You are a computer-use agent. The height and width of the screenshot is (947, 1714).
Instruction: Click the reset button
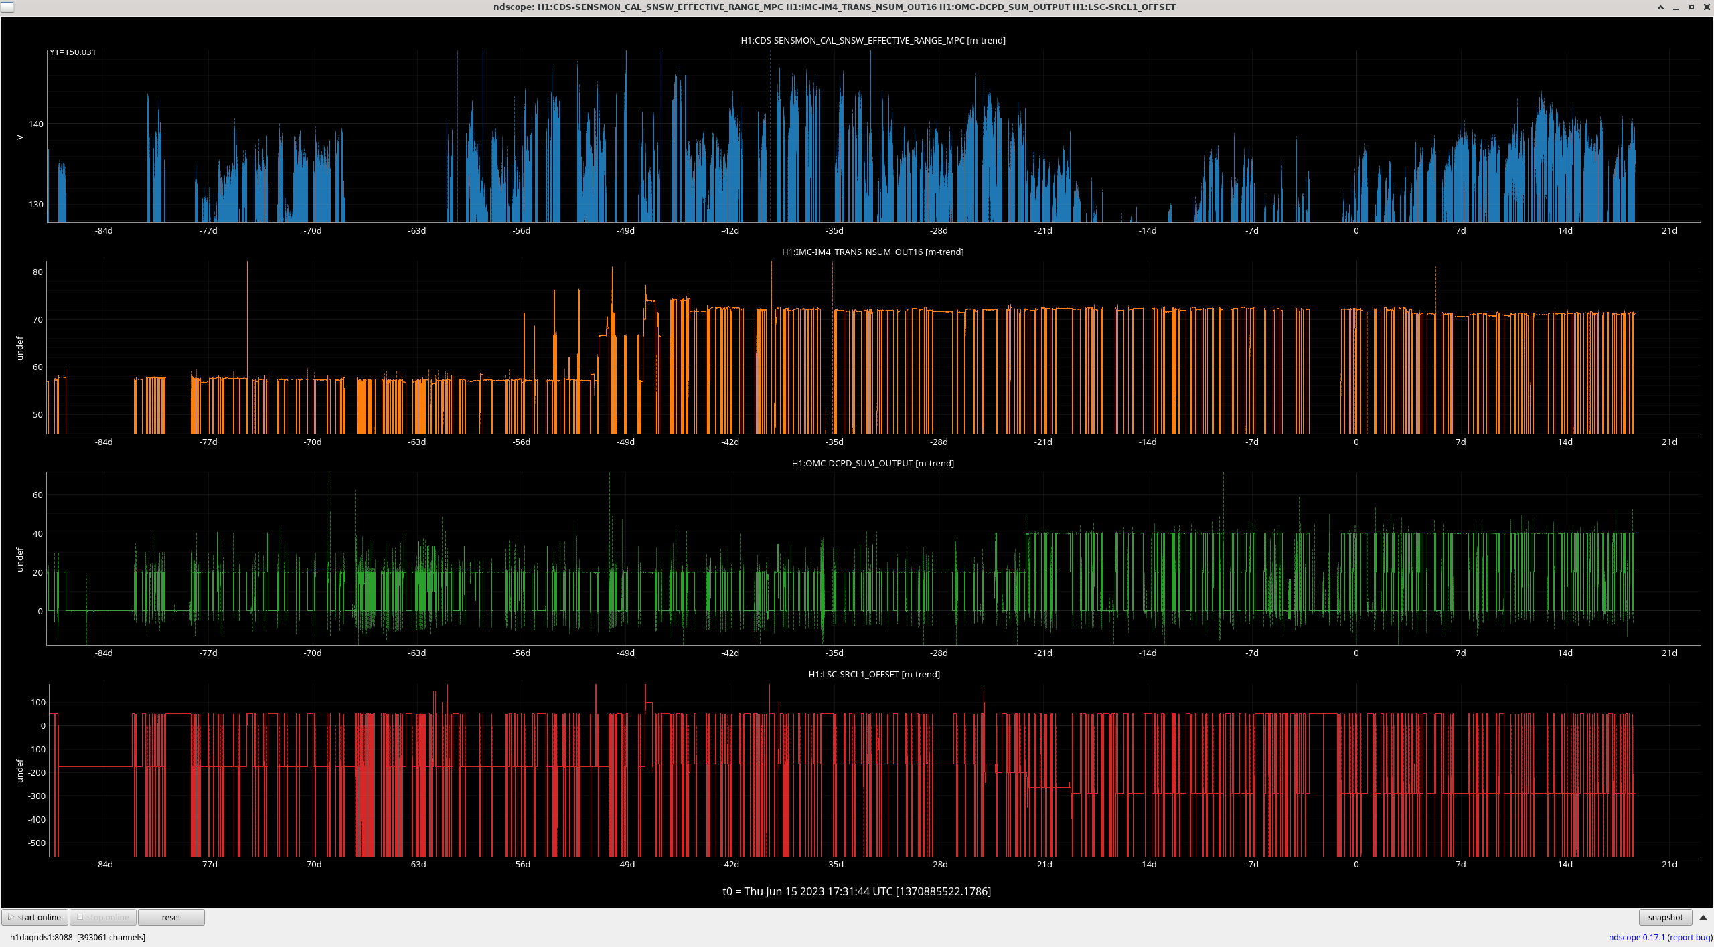(x=171, y=917)
